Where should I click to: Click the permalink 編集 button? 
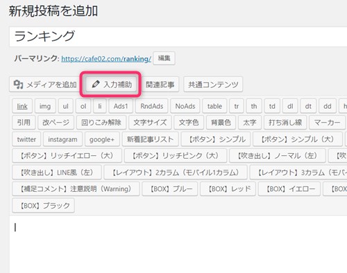[x=164, y=58]
